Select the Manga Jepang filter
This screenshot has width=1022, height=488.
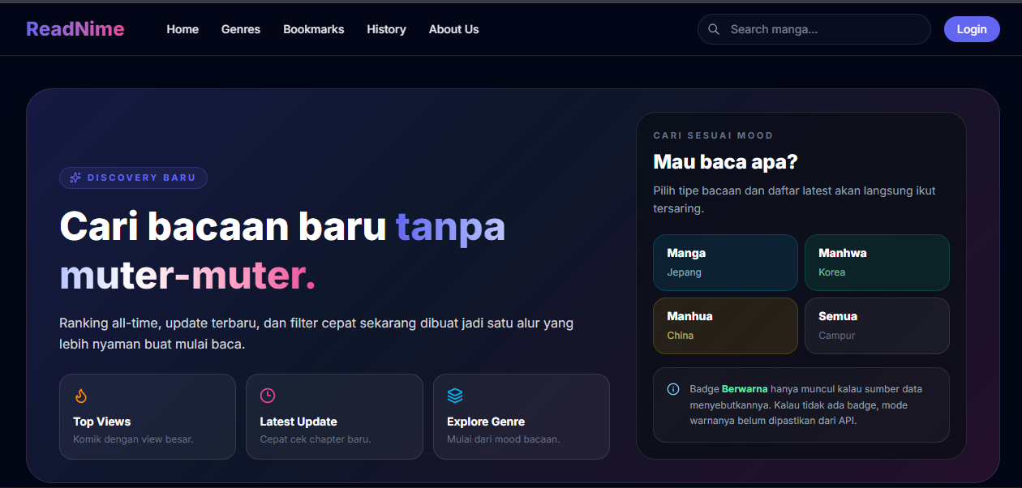click(725, 263)
